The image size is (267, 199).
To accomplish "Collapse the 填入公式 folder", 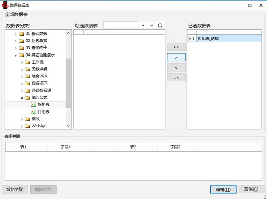I will click(21, 97).
